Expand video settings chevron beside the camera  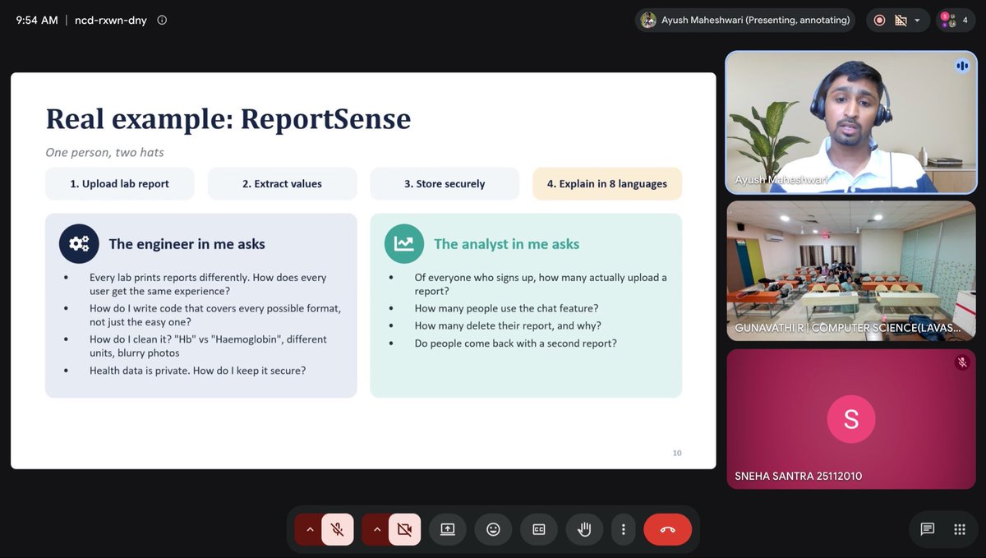click(x=377, y=529)
